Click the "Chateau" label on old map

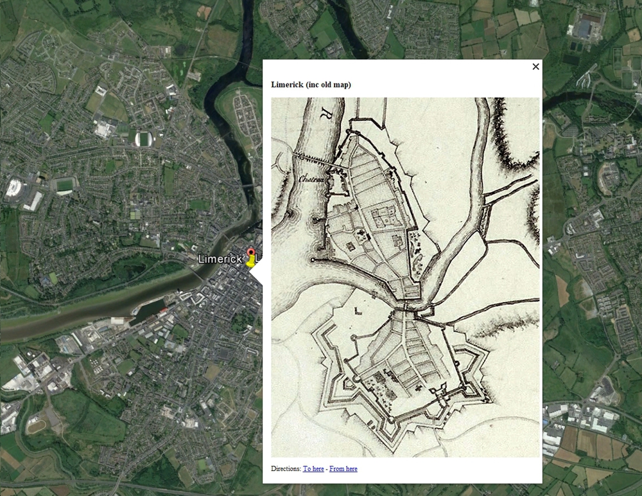point(313,180)
